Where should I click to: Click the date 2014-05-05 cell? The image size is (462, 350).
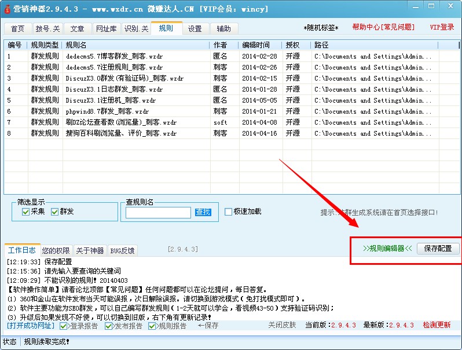tap(259, 100)
